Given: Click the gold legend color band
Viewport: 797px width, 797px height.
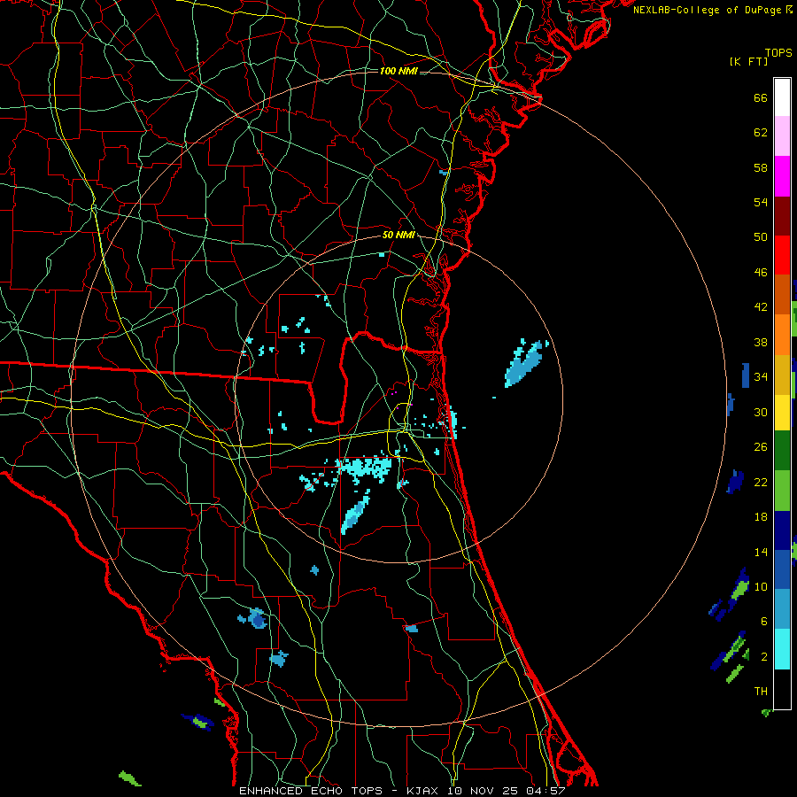Looking at the screenshot, I should [x=782, y=375].
